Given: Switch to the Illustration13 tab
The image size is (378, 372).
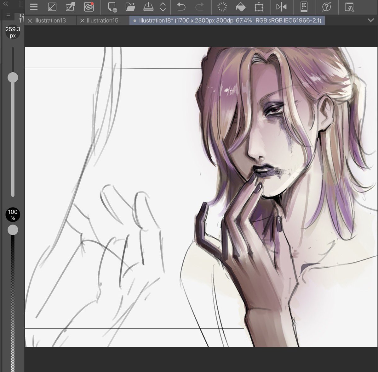Looking at the screenshot, I should pos(50,20).
